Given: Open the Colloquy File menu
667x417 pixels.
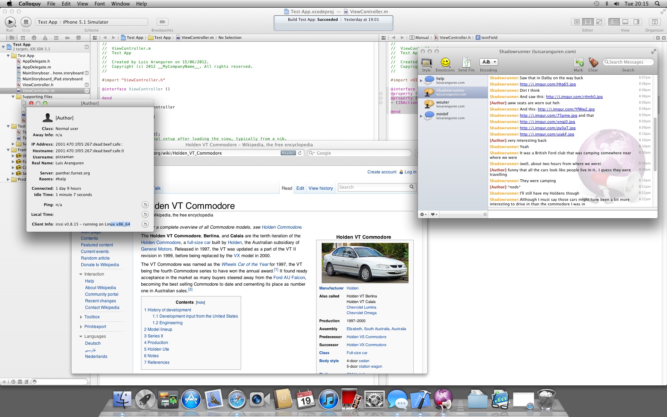Looking at the screenshot, I should tap(51, 3).
